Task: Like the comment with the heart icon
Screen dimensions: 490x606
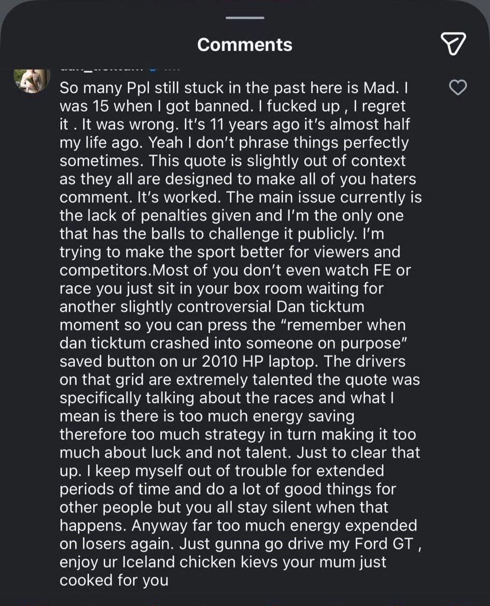Action: [x=457, y=88]
